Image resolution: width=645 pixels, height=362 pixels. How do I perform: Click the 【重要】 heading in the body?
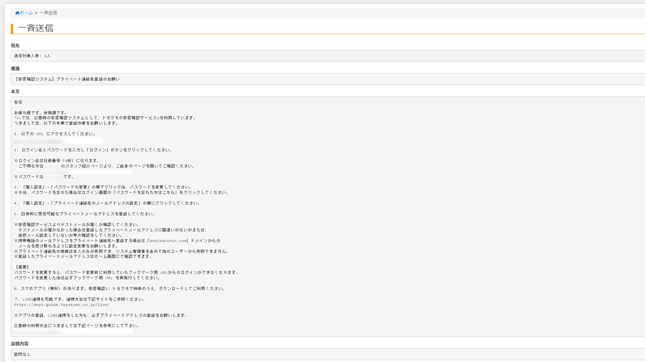(21, 267)
